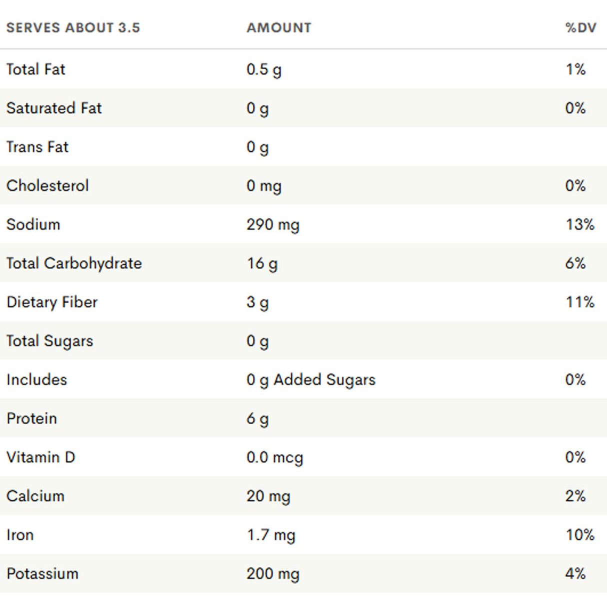Click the Cholesterol row label

[47, 185]
